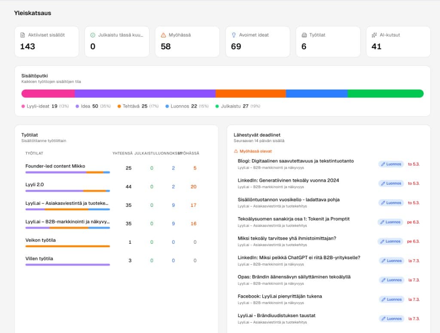Viewport: 440px width, 333px height.
Task: Open Blogi: Digitaalinen saavutettavuus ja tekstintuotanto
Action: point(329,164)
